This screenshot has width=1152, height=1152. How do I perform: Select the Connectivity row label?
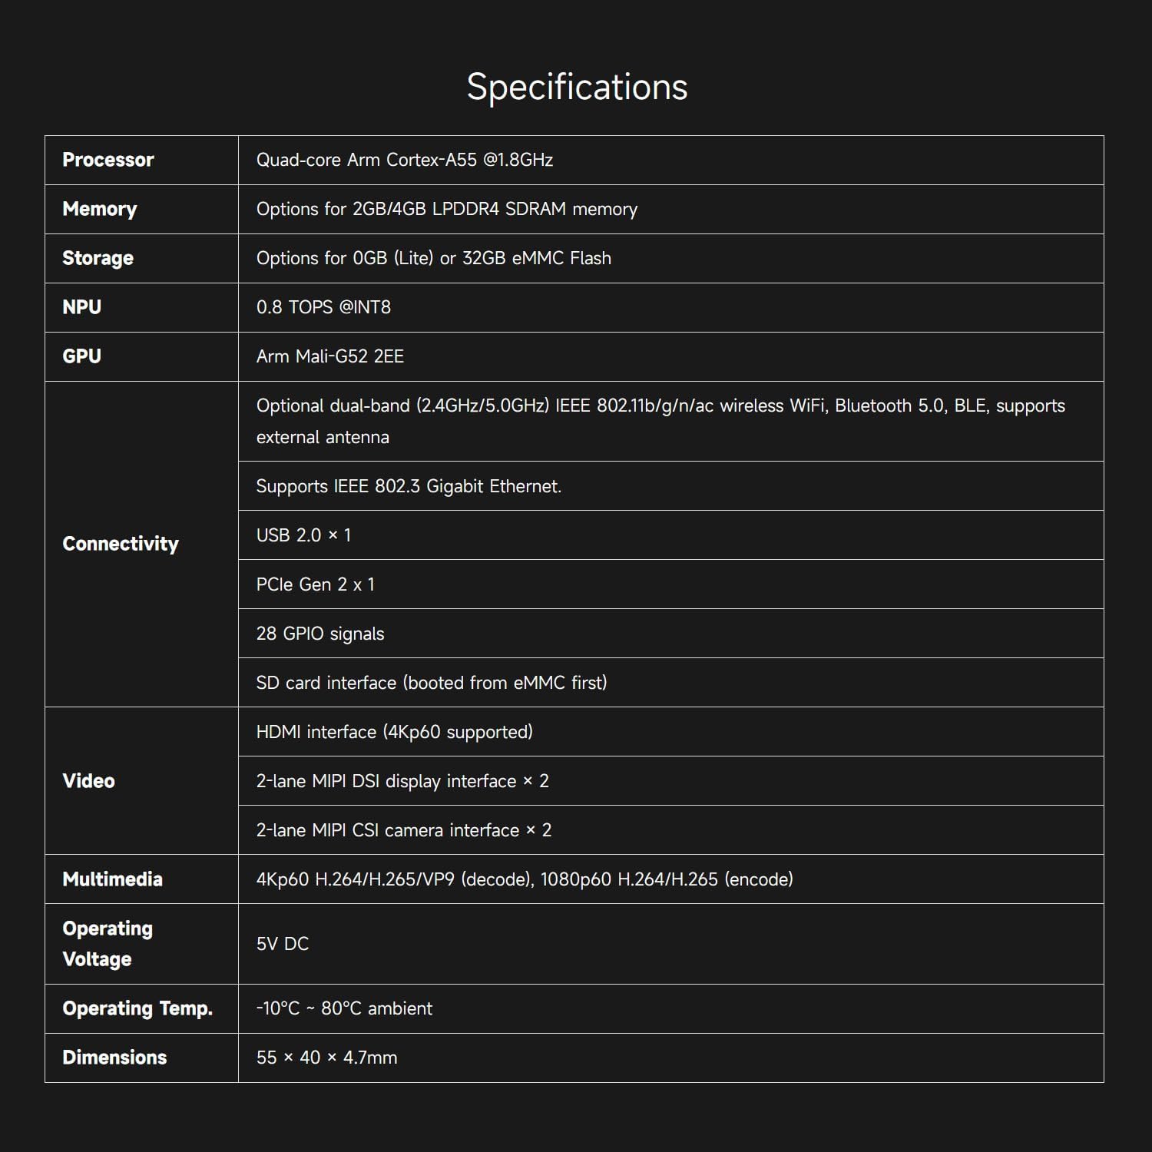(x=121, y=544)
